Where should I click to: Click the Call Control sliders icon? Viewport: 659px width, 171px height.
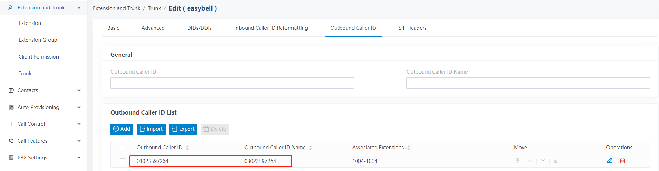point(11,124)
